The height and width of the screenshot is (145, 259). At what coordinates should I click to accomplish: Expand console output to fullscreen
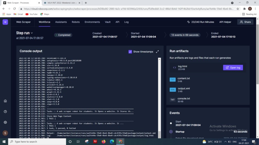click(157, 52)
